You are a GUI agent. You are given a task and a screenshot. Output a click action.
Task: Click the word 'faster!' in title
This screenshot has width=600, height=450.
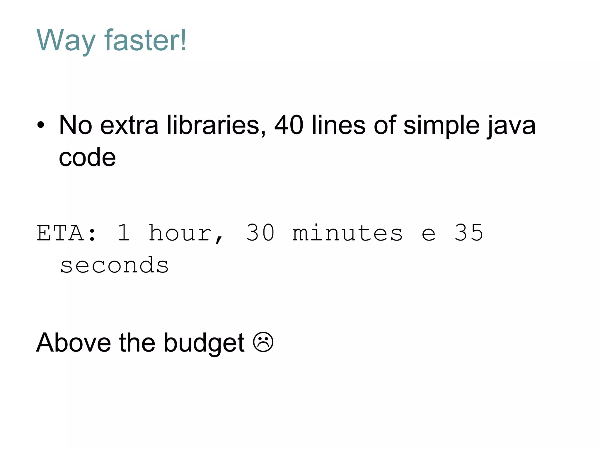tap(146, 40)
